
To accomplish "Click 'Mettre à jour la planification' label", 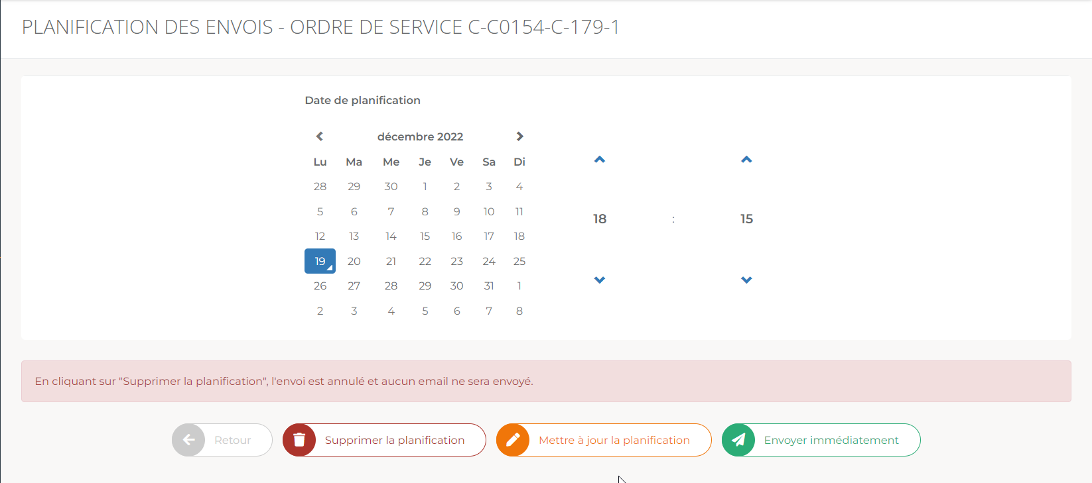I will (x=614, y=440).
